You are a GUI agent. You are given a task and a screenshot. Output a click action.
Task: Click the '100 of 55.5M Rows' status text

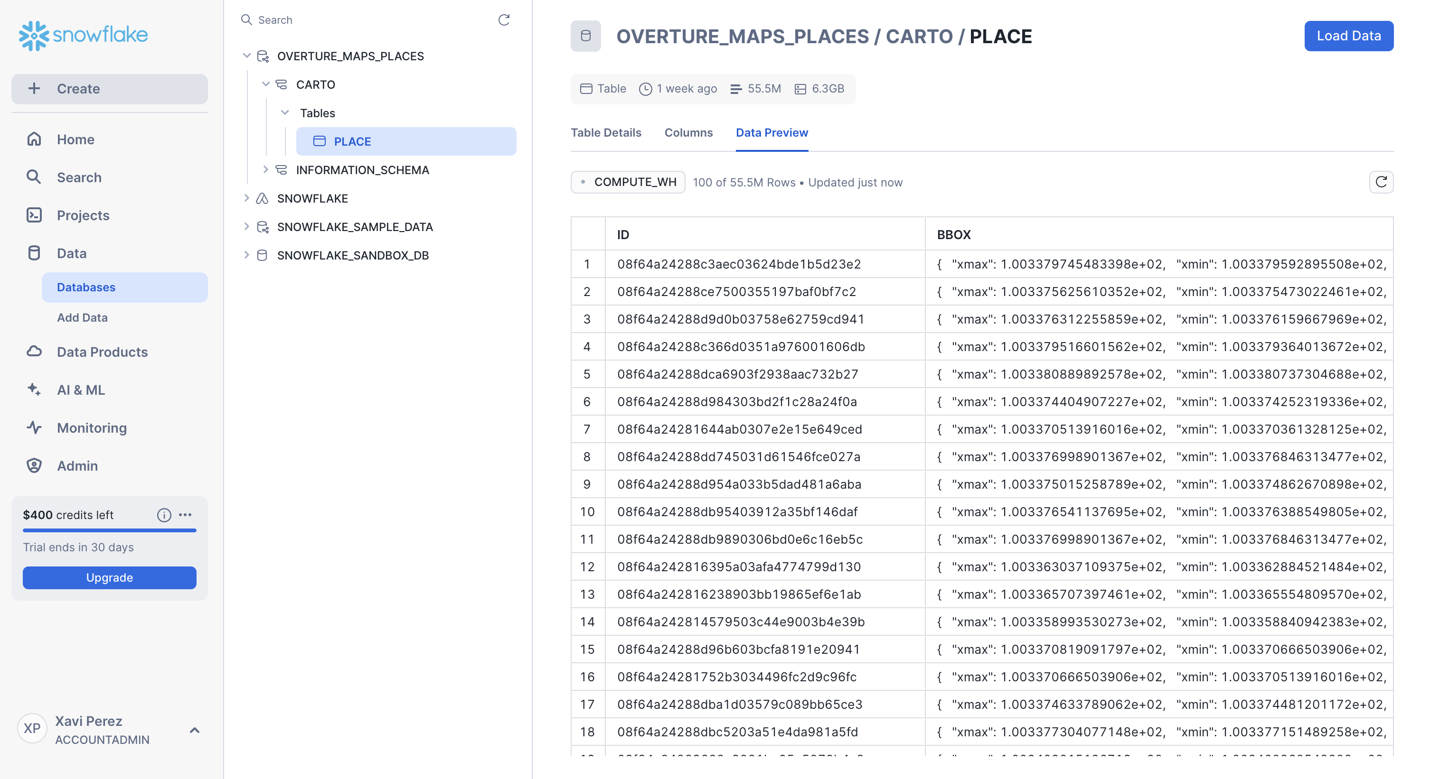[x=744, y=183]
